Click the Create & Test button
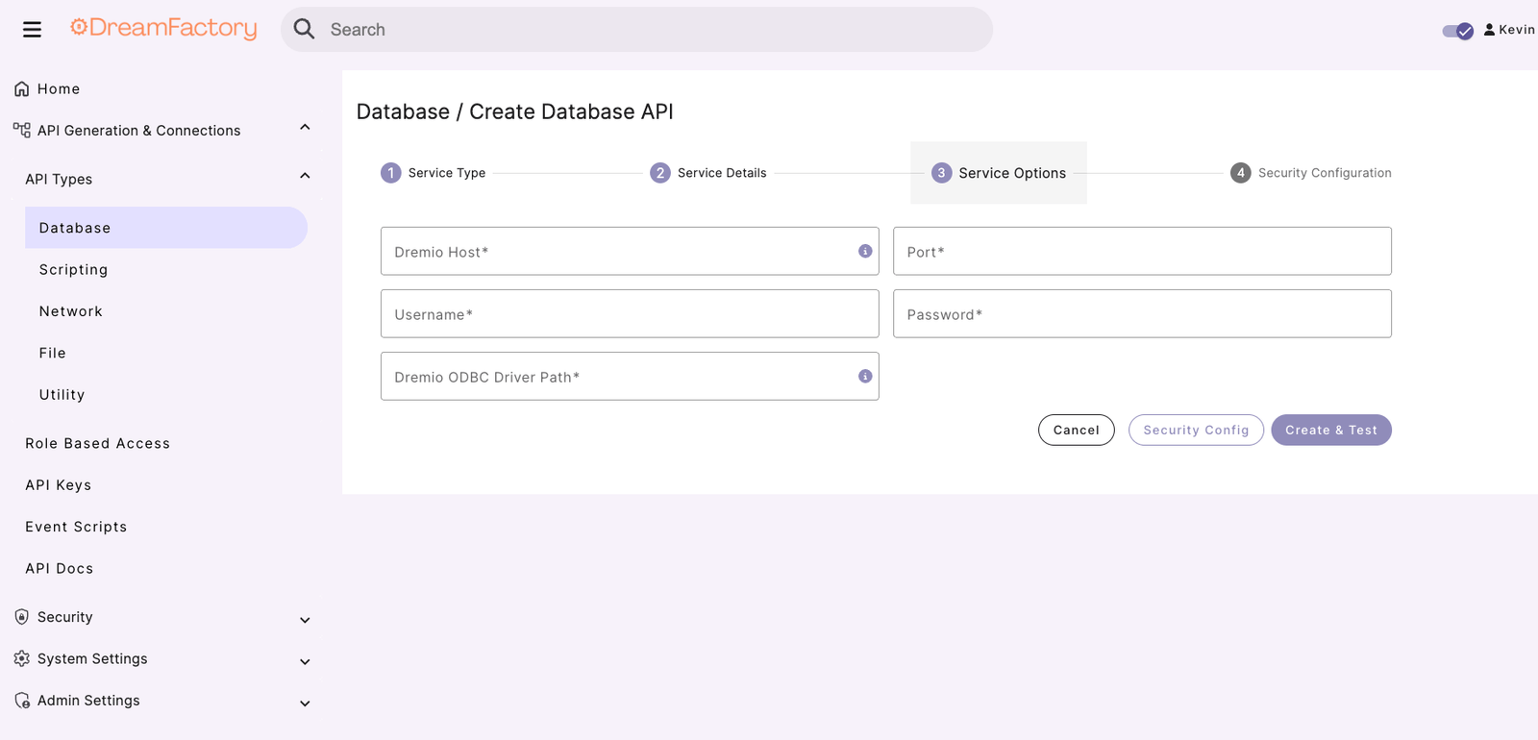This screenshot has height=740, width=1538. point(1331,430)
